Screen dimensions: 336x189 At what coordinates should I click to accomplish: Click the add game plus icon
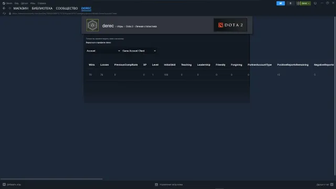click(4, 184)
